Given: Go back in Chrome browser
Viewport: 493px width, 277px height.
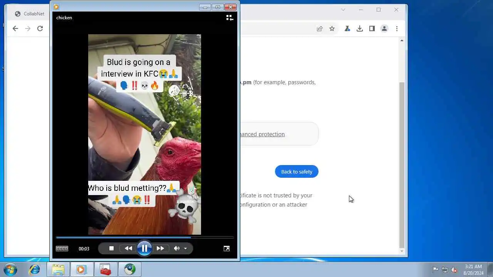Looking at the screenshot, I should point(15,28).
